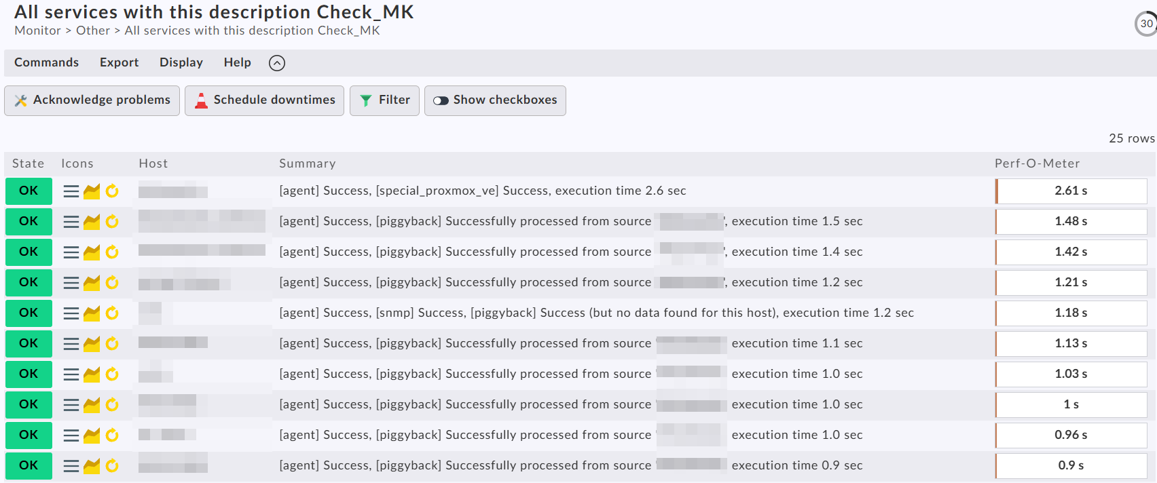The image size is (1157, 483).
Task: Open action menu for 2.61 s row
Action: 71,191
